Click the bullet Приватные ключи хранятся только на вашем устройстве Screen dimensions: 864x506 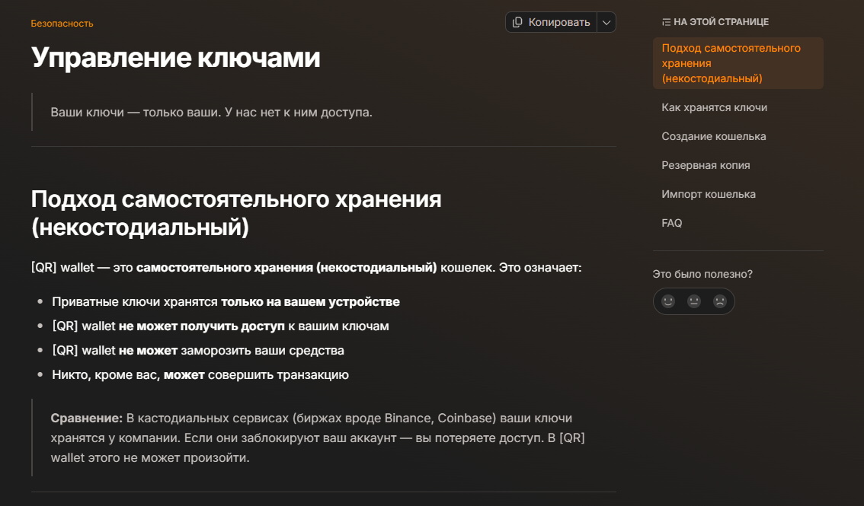pos(226,301)
